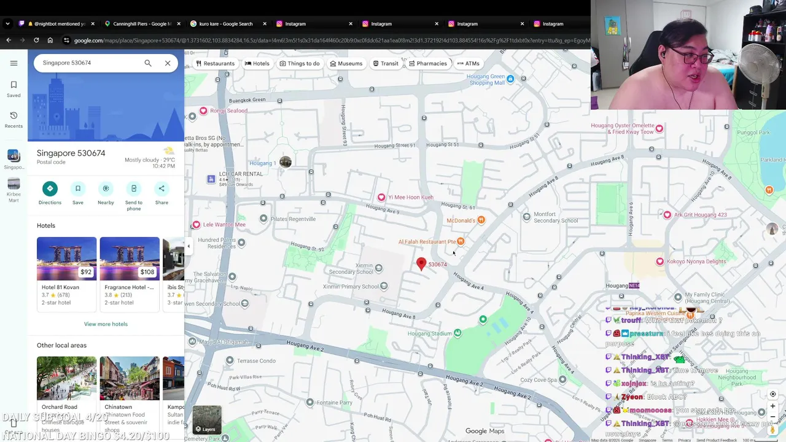Select Ark Grit Hougang 423 pin
The width and height of the screenshot is (786, 442).
pyautogui.click(x=667, y=214)
